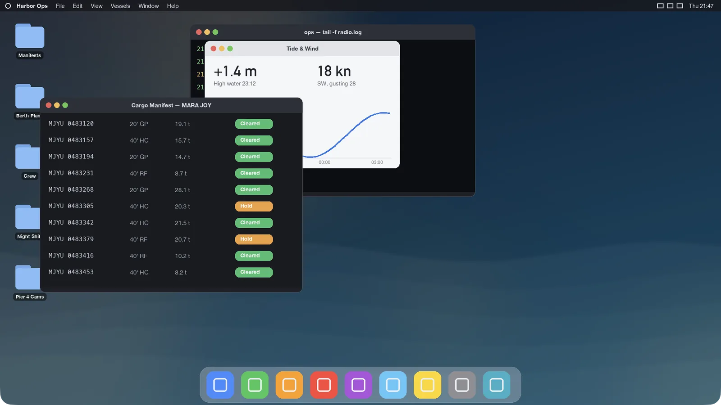Click the tide curve chart
Screen dimensions: 721x405
[x=347, y=135]
